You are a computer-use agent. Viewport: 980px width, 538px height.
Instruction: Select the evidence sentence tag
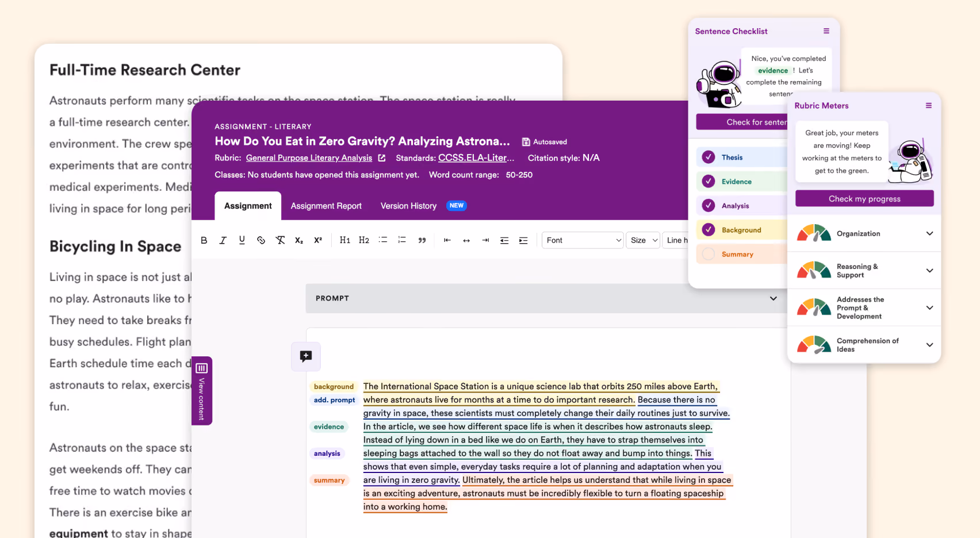pyautogui.click(x=329, y=427)
